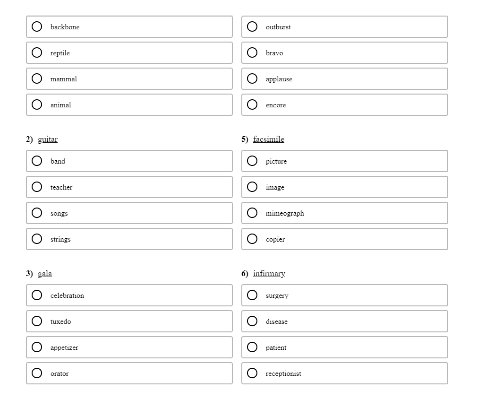Pick 'copier' radio button

pos(252,239)
